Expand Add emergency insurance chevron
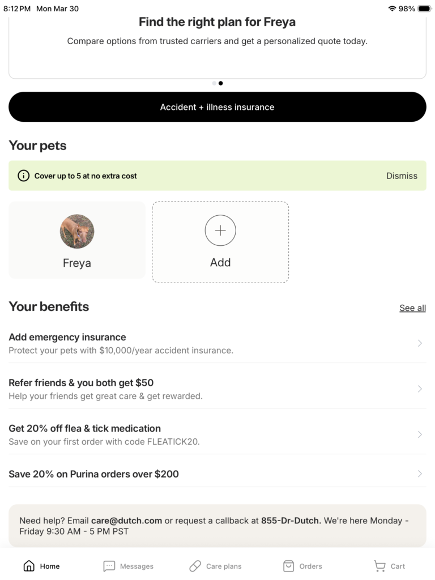The width and height of the screenshot is (435, 580). tap(420, 343)
